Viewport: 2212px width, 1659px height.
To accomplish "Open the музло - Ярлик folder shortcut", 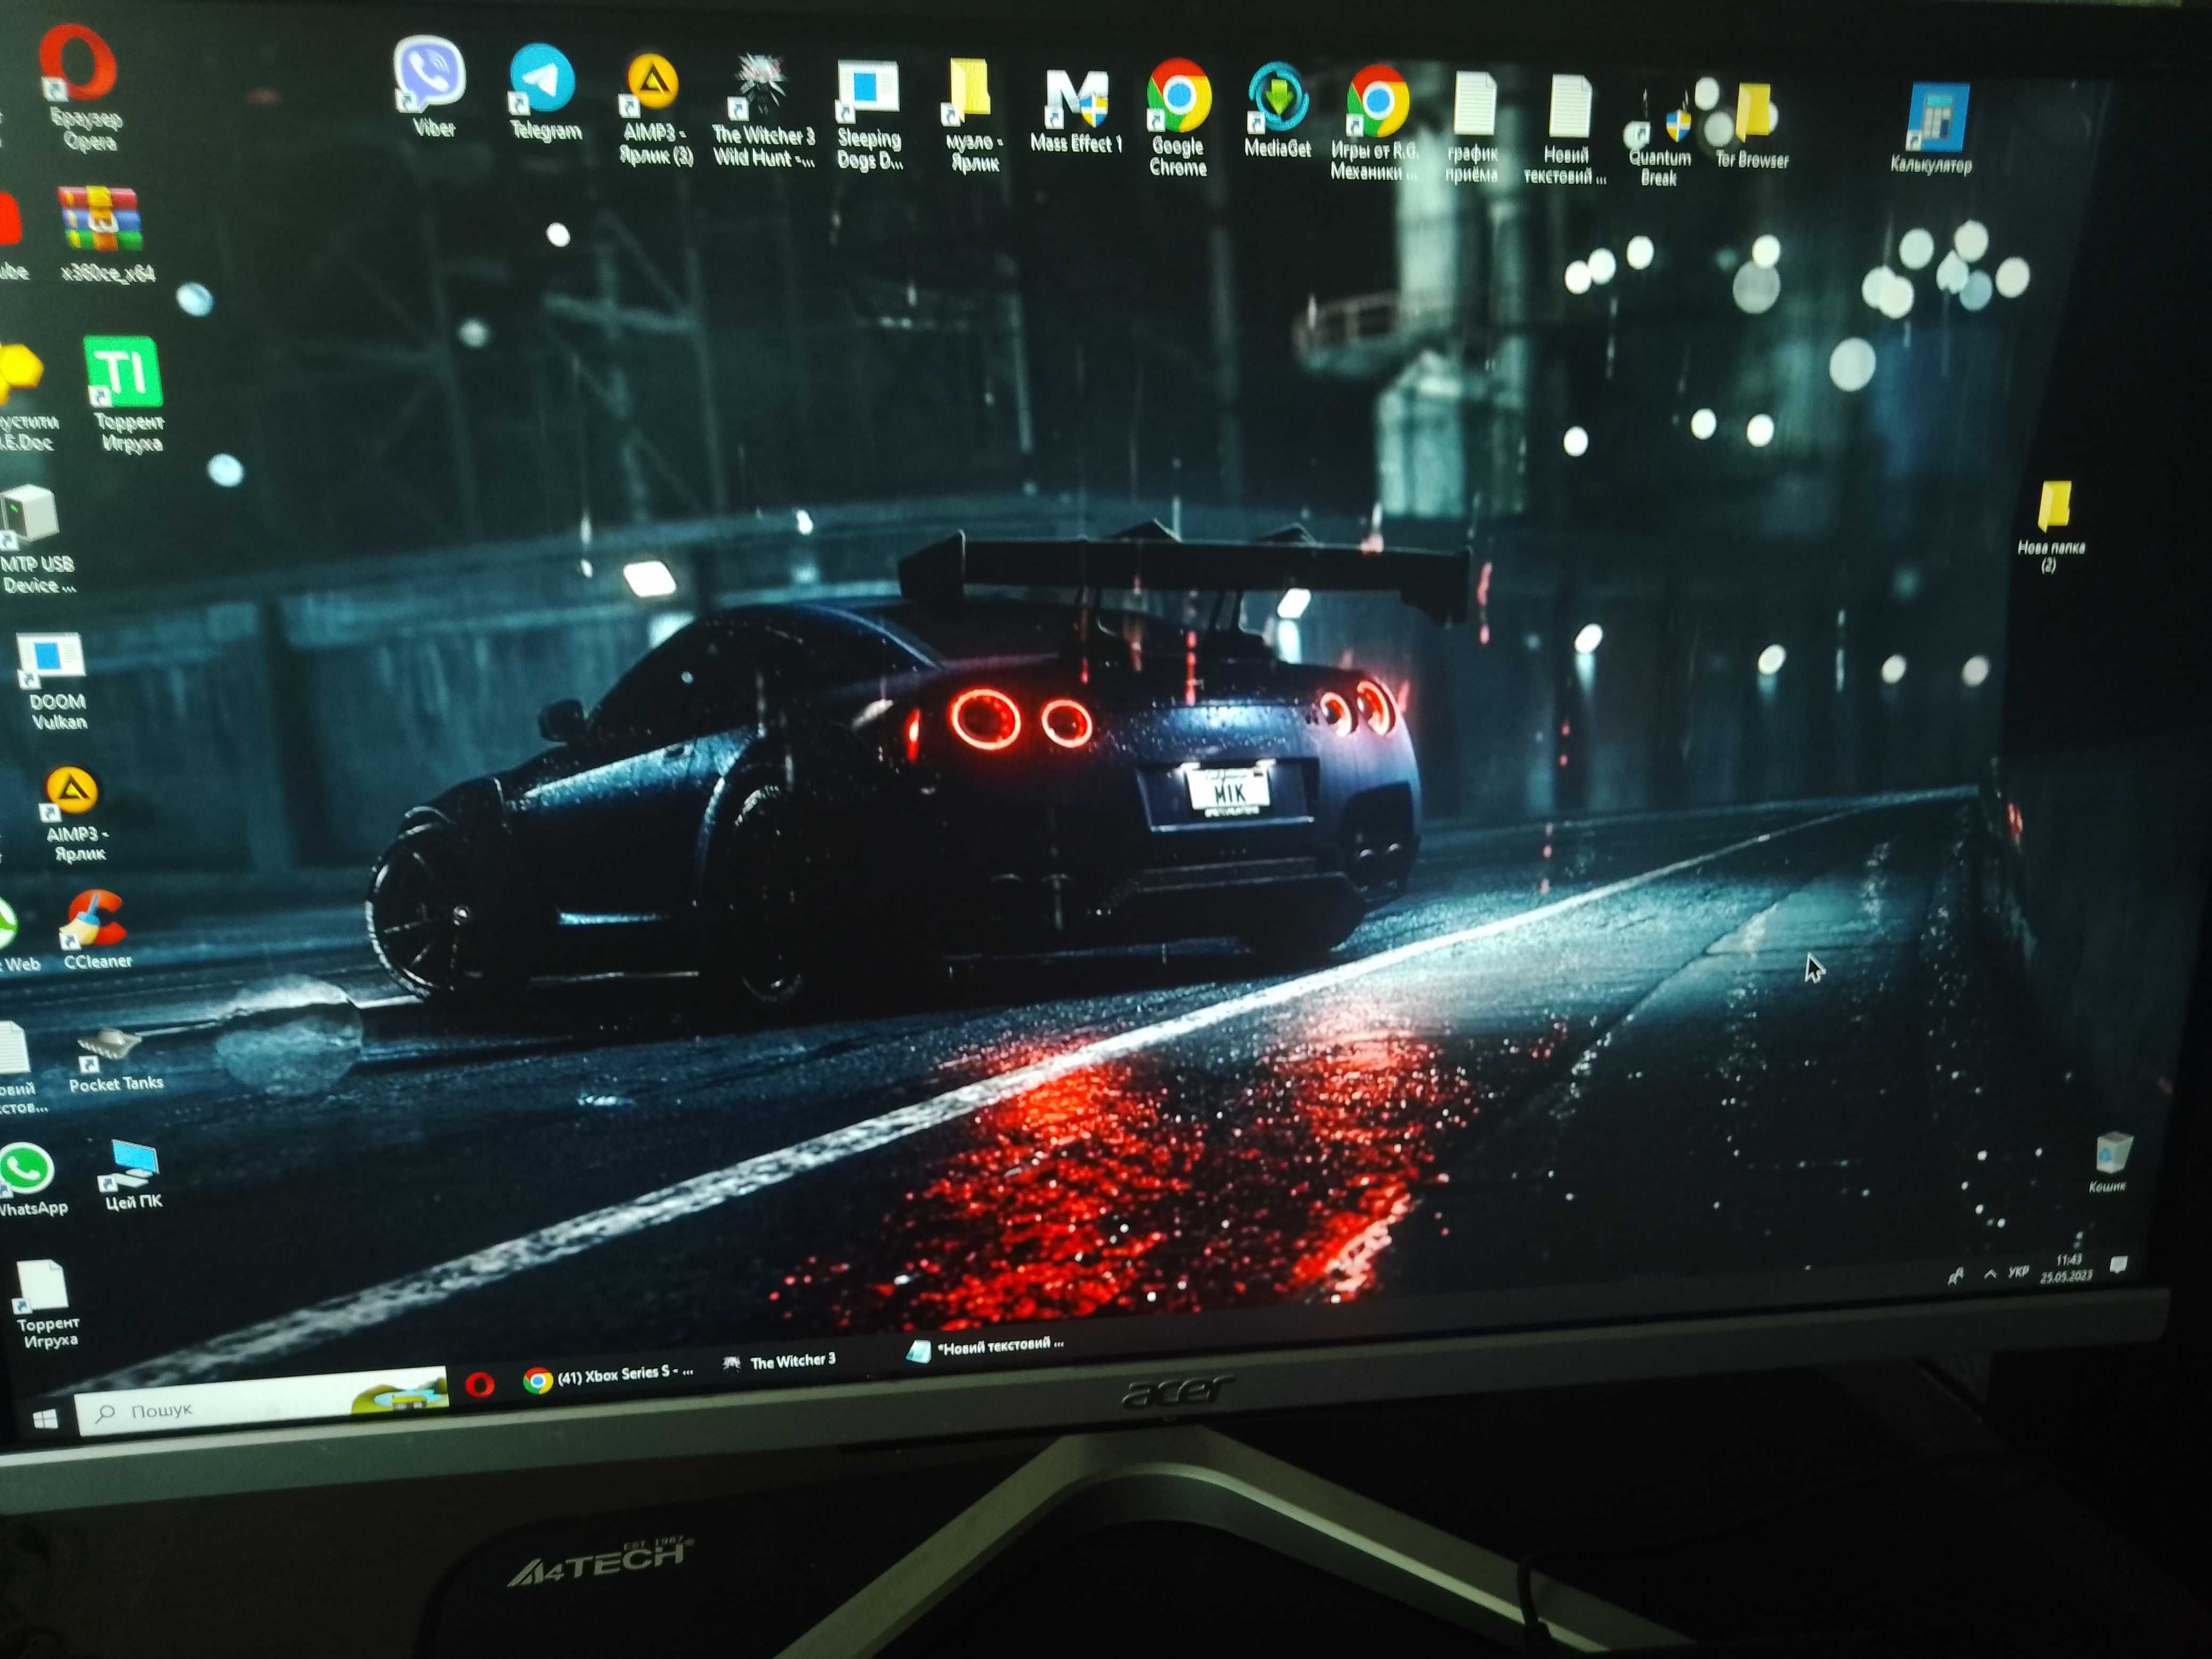I will pyautogui.click(x=972, y=115).
